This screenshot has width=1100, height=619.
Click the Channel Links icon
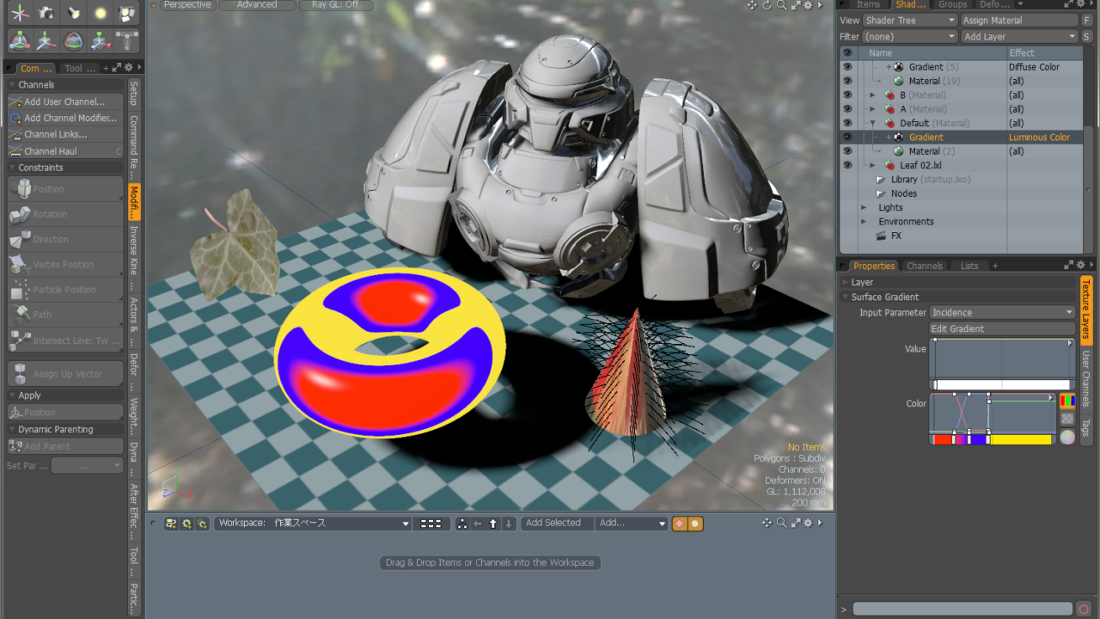tap(15, 134)
